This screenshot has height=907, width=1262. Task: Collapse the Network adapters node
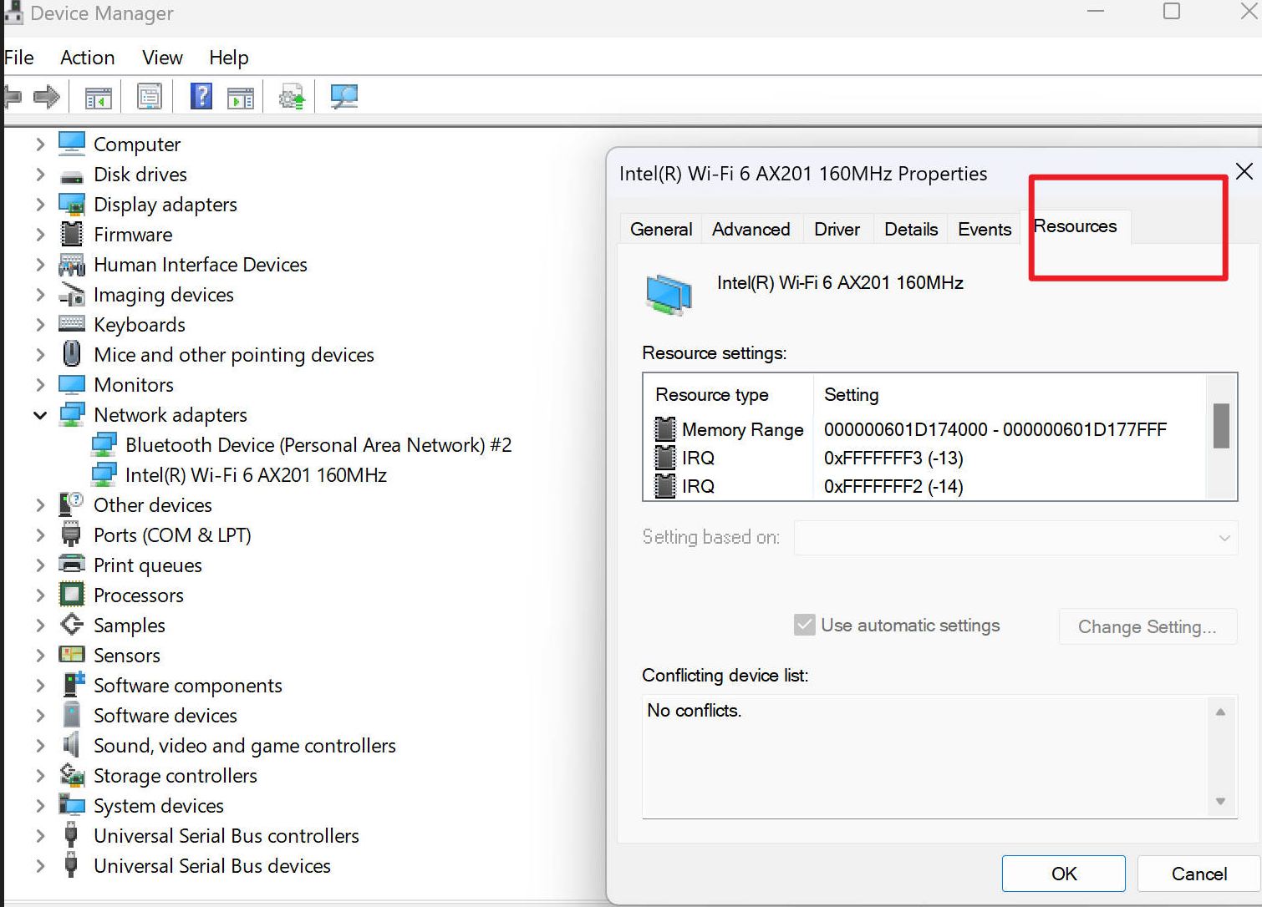[x=40, y=415]
